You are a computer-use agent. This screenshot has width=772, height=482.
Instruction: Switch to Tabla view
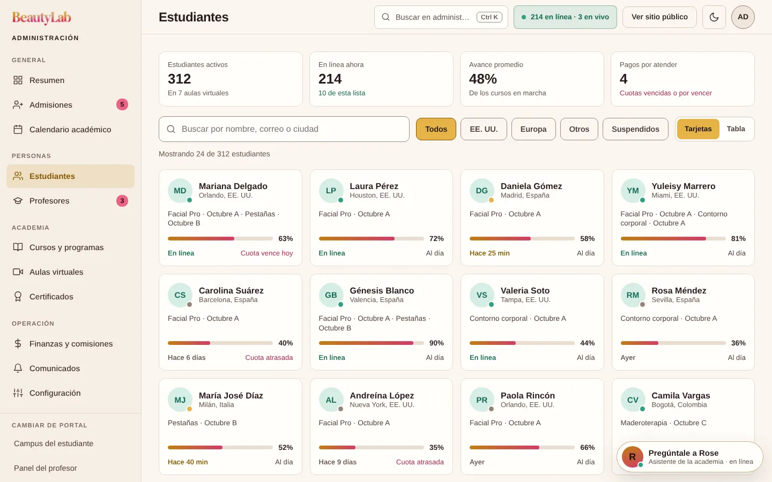pyautogui.click(x=736, y=129)
